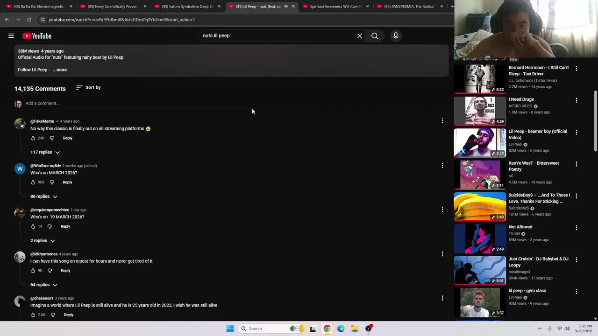Mute audio on Lil Peep tab
Image resolution: width=598 pixels, height=336 pixels.
click(x=285, y=7)
